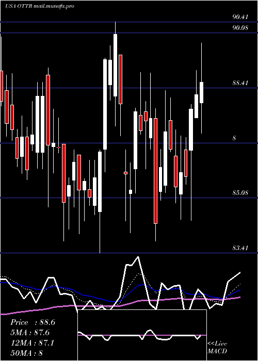
Task: Click the '5MA : 87.6' readout
Action: coord(30,333)
